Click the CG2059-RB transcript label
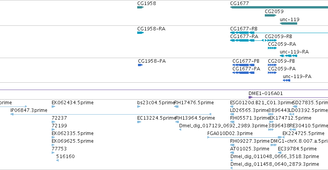 (x=278, y=36)
